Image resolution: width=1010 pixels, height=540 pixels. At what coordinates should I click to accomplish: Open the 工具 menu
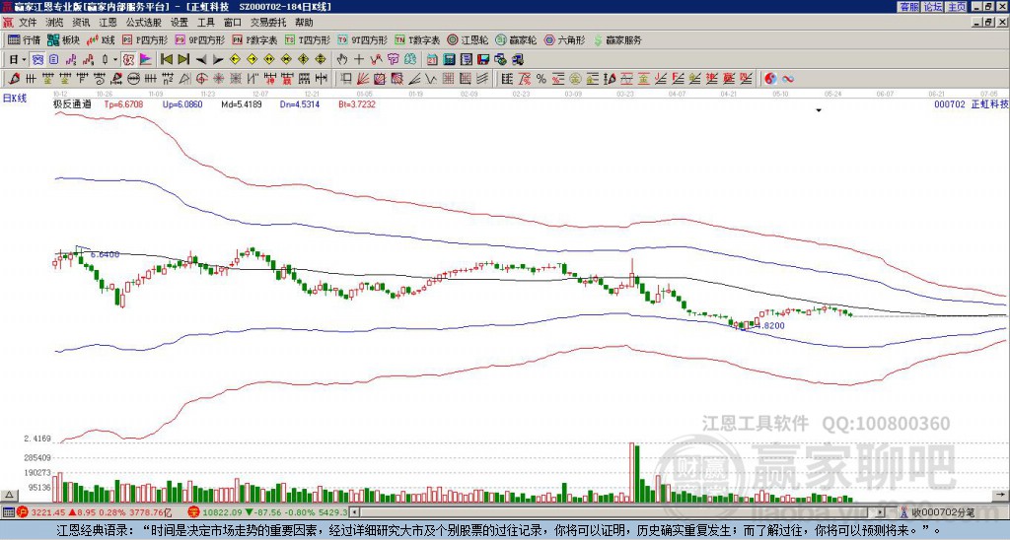(x=206, y=23)
